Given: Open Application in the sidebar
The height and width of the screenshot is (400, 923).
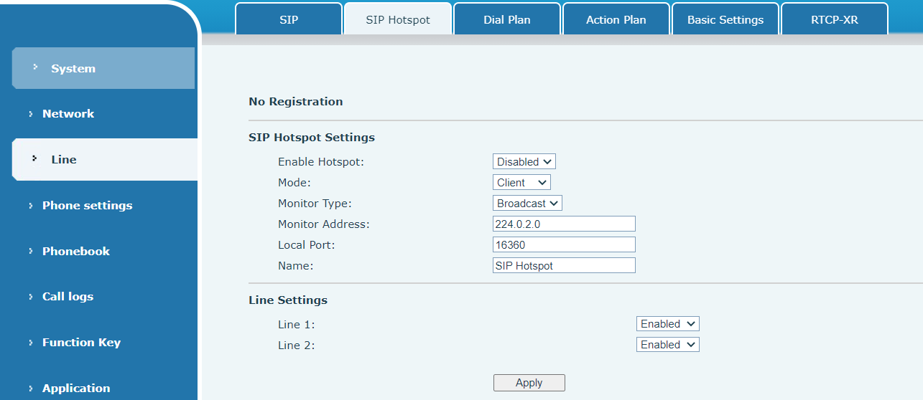Looking at the screenshot, I should [76, 388].
